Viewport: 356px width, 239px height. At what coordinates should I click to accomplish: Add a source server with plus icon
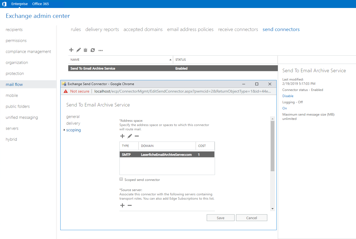point(123,205)
